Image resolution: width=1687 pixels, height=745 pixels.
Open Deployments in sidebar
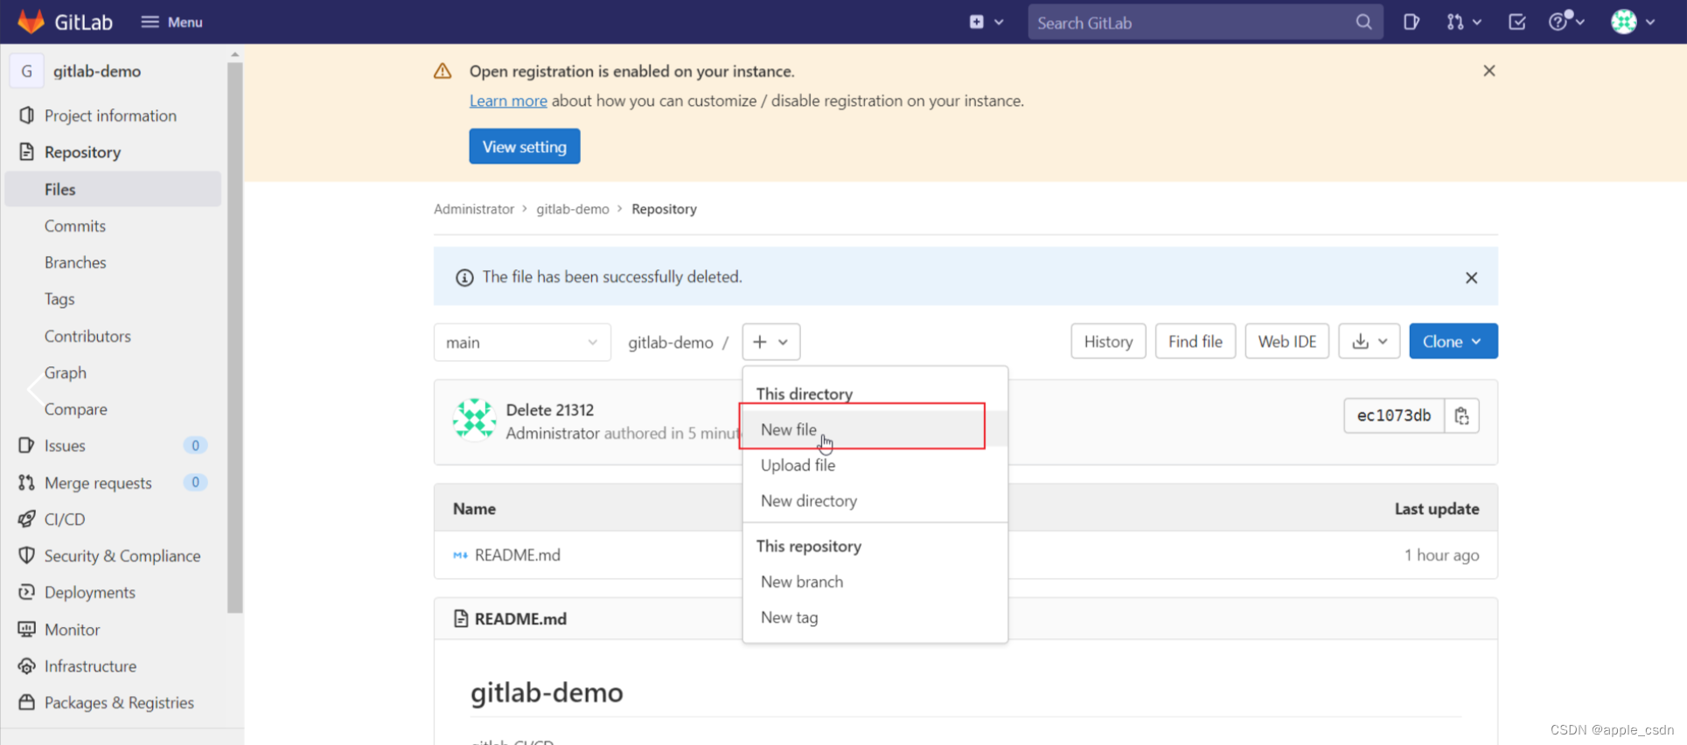[90, 593]
